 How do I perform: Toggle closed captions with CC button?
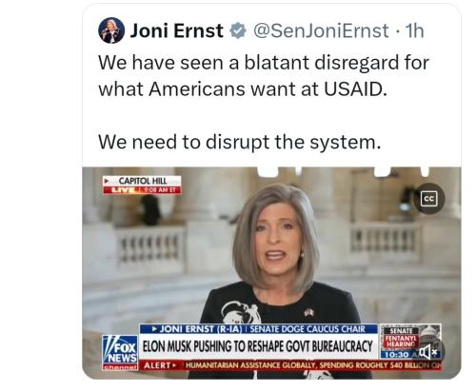coord(429,199)
